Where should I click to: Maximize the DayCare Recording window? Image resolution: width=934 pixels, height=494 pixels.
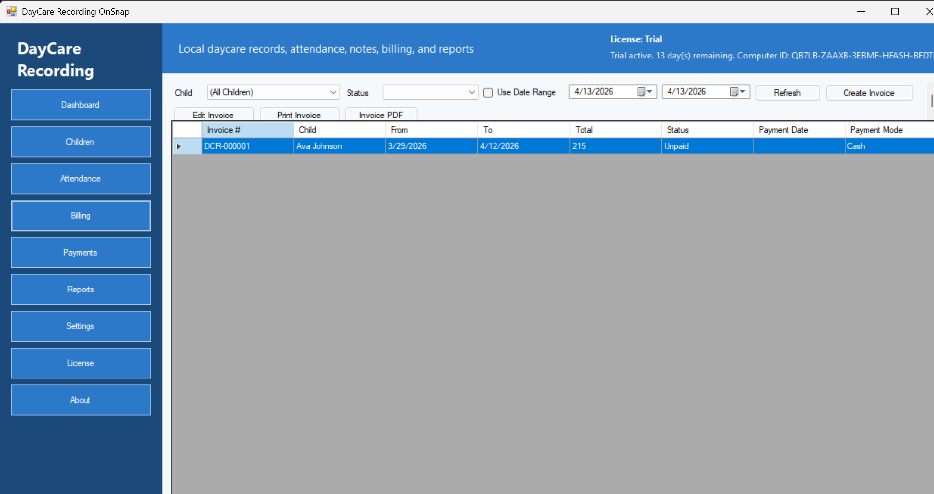coord(895,12)
